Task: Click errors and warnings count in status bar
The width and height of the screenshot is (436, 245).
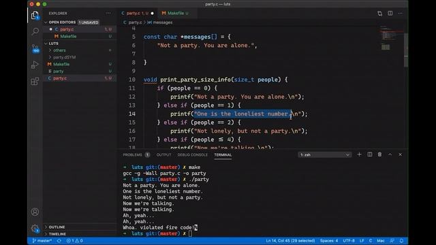Action: [x=74, y=241]
